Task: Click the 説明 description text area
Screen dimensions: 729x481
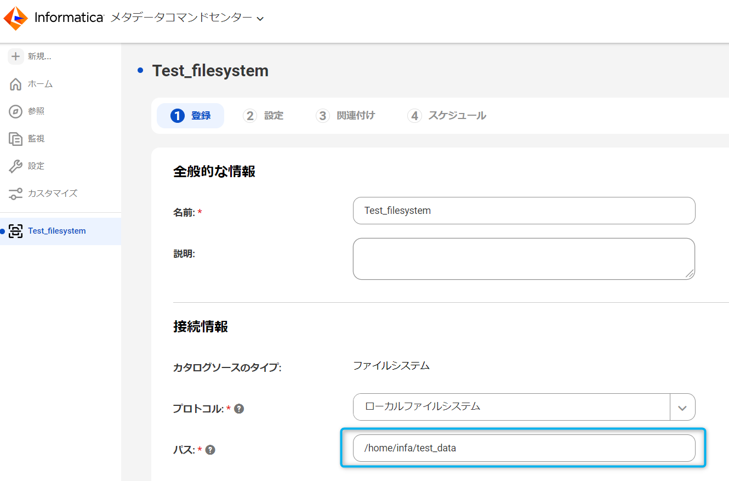Action: click(523, 259)
